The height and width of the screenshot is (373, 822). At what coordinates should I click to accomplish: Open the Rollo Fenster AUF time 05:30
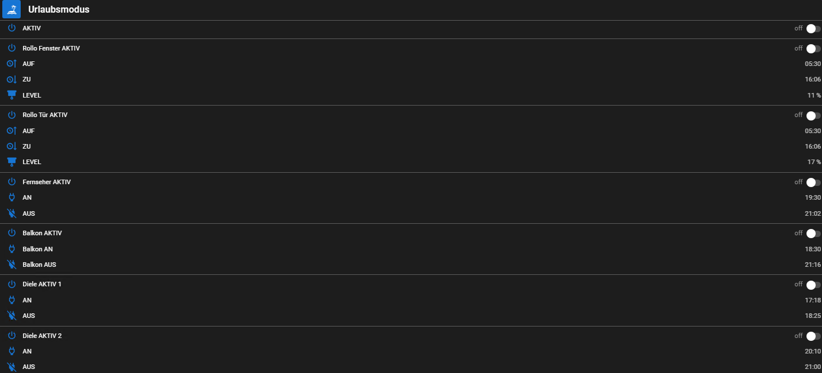click(x=812, y=64)
